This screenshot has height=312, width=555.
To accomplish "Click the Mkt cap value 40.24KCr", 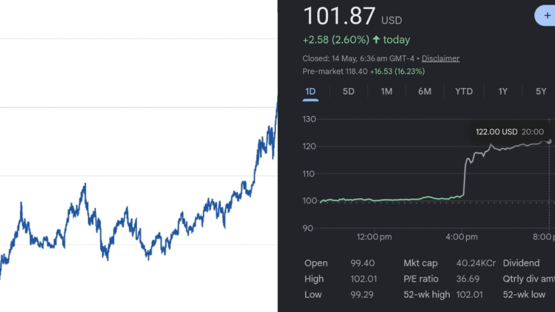I will click(476, 263).
